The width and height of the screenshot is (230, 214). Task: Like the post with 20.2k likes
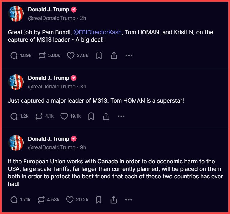pos(70,200)
